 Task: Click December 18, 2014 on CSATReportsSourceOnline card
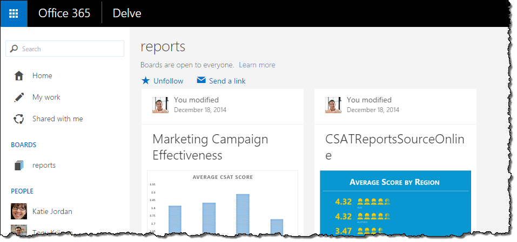click(373, 110)
